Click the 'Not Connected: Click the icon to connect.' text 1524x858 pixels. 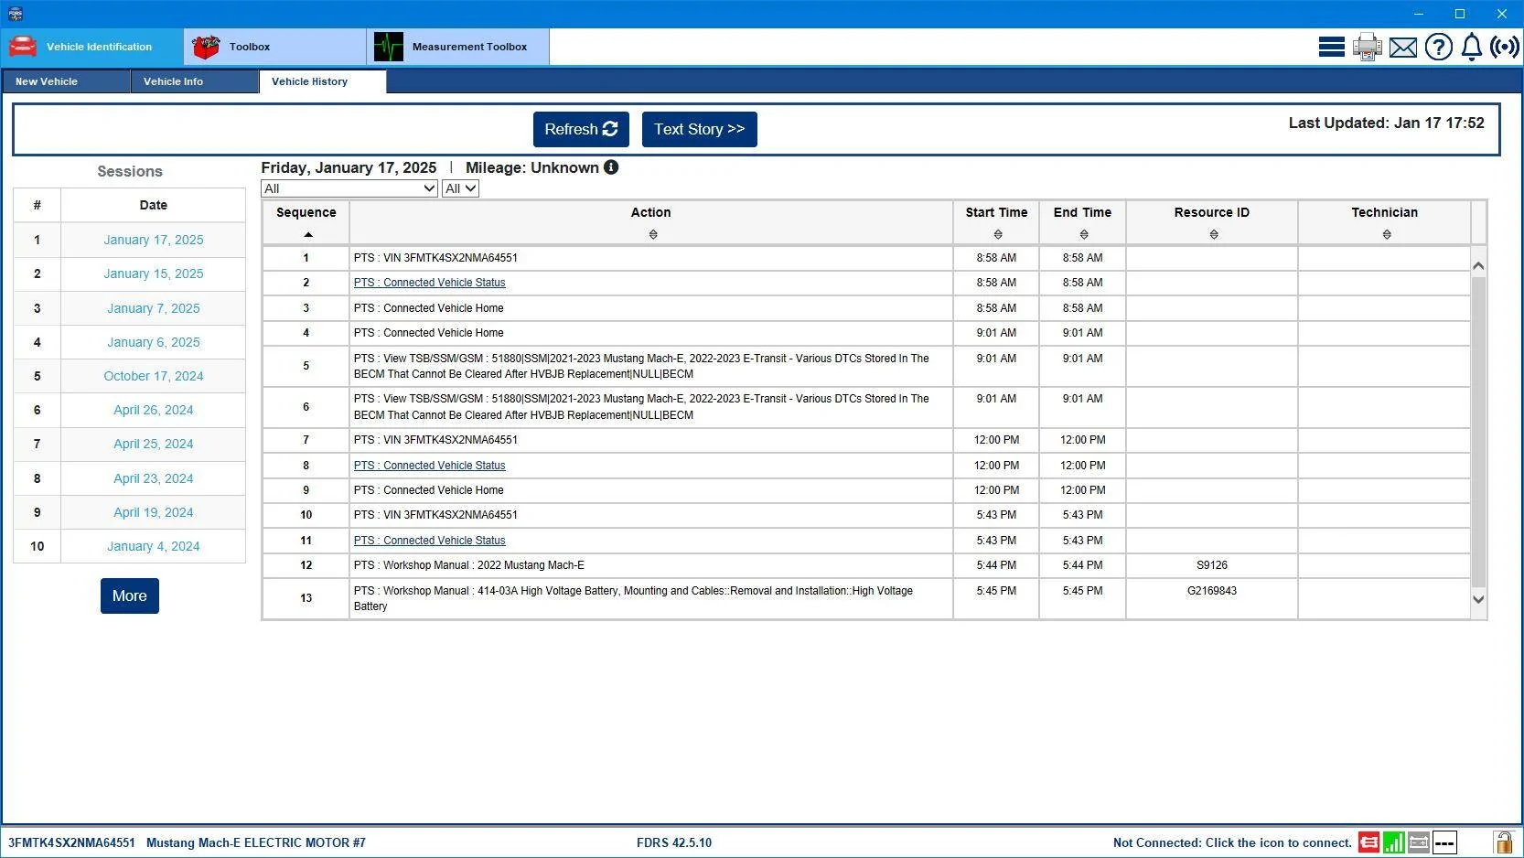coord(1232,842)
